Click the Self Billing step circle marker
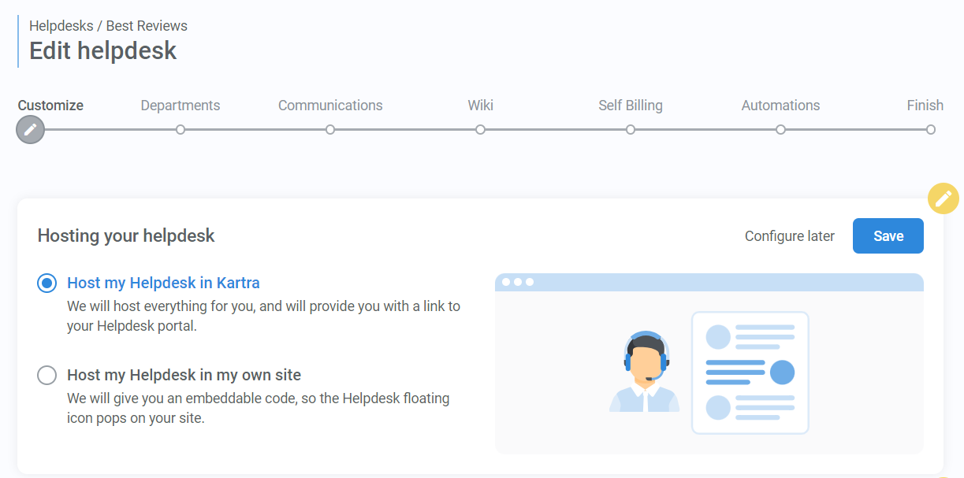 pyautogui.click(x=630, y=128)
